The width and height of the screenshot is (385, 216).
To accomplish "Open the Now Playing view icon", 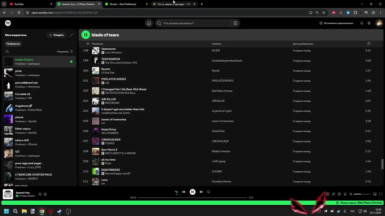I will pos(328,194).
